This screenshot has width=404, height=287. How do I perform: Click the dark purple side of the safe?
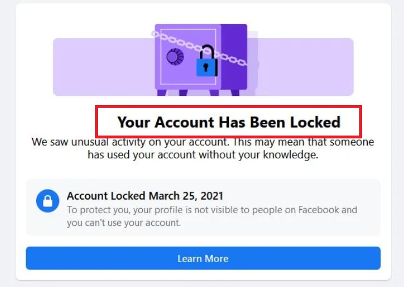(x=234, y=57)
